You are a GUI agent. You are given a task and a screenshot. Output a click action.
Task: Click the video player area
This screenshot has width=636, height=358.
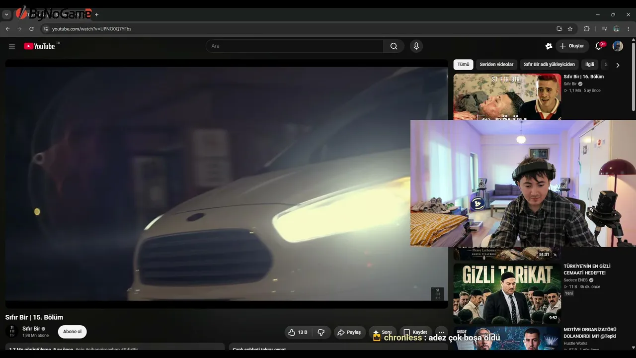click(x=227, y=184)
